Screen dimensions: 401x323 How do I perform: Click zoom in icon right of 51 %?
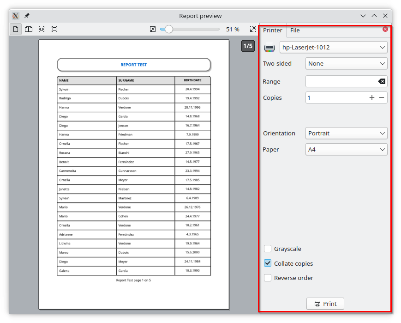(252, 29)
